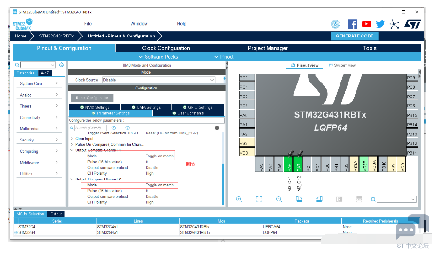Expand the Pinout menu
Image resolution: width=433 pixels, height=253 pixels.
pyautogui.click(x=224, y=57)
